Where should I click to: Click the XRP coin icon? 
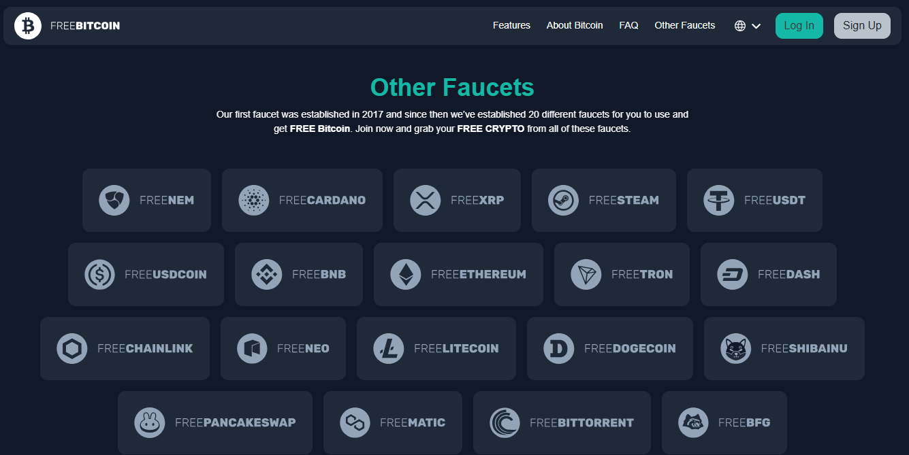tap(426, 201)
